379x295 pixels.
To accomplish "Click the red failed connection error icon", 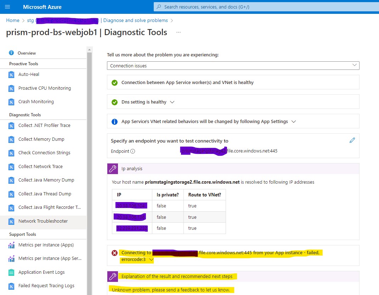I will [114, 253].
